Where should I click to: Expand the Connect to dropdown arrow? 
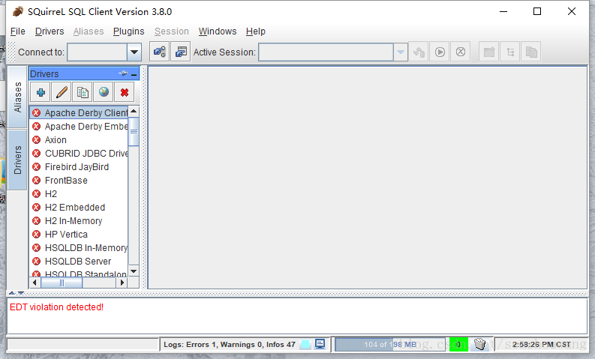tap(134, 52)
